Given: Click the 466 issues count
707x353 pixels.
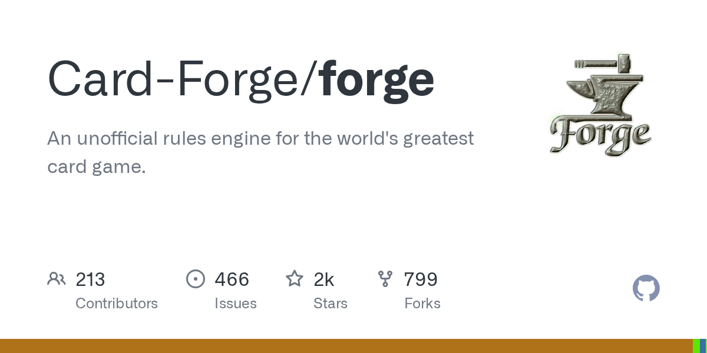Looking at the screenshot, I should point(232,279).
